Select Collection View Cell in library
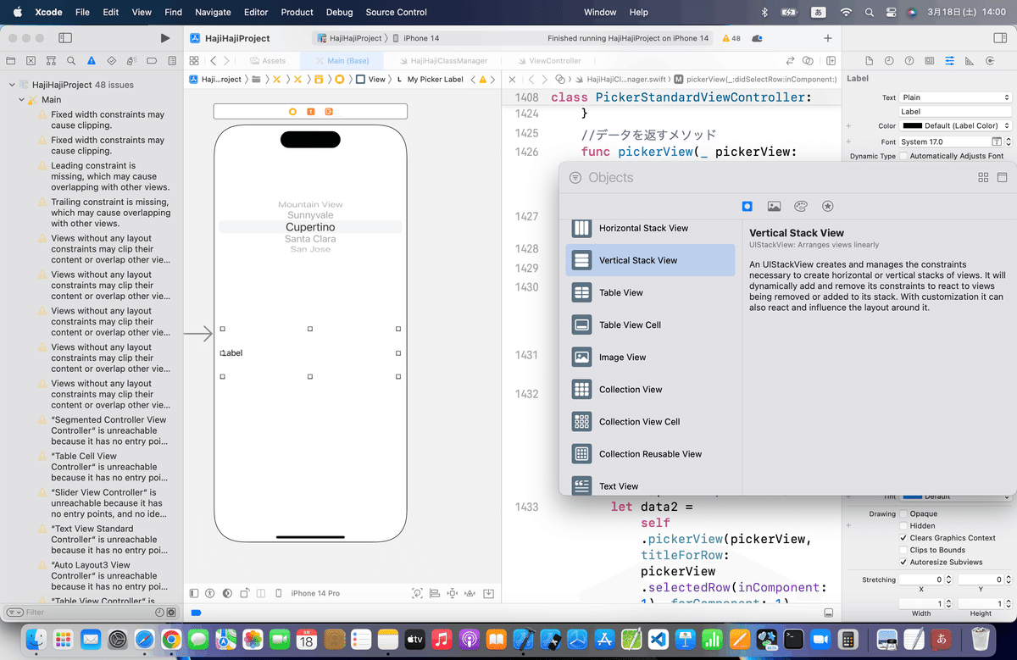The image size is (1017, 660). [650, 421]
